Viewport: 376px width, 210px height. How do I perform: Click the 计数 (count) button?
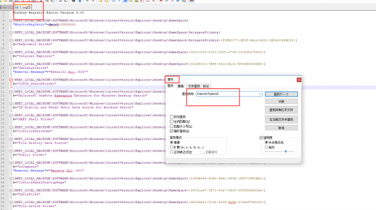281,102
